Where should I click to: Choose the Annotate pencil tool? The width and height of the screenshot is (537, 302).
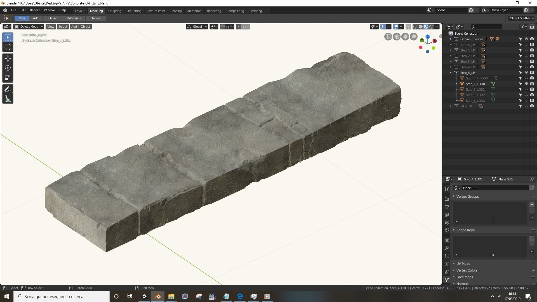[8, 89]
